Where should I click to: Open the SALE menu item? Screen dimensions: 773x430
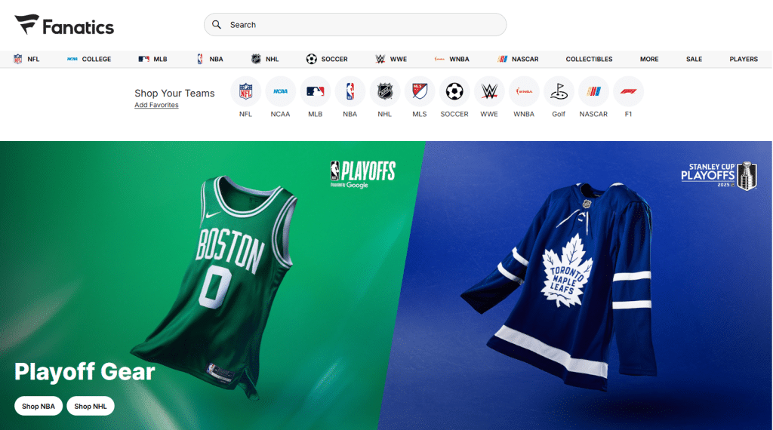pos(694,59)
